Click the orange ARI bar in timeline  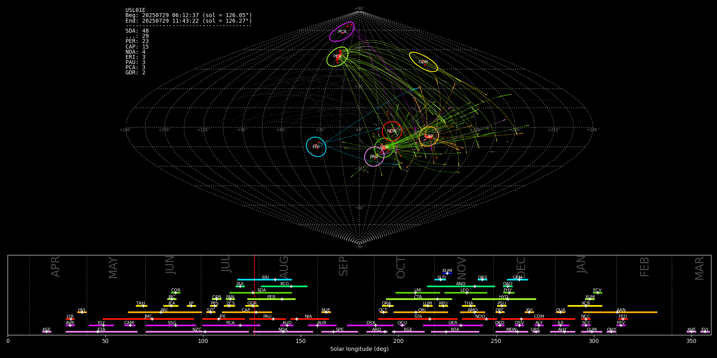(165, 312)
